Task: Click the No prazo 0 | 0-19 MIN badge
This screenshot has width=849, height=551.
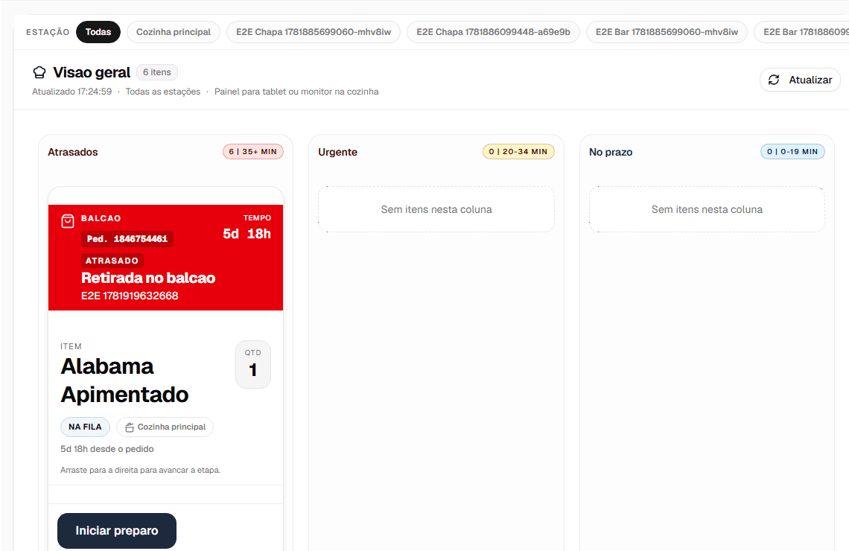Action: pyautogui.click(x=792, y=152)
